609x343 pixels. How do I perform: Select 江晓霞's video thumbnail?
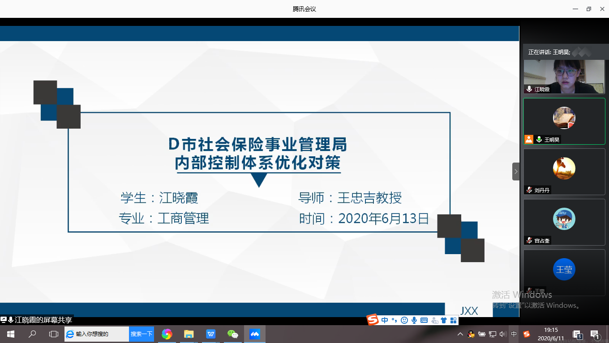tap(564, 76)
